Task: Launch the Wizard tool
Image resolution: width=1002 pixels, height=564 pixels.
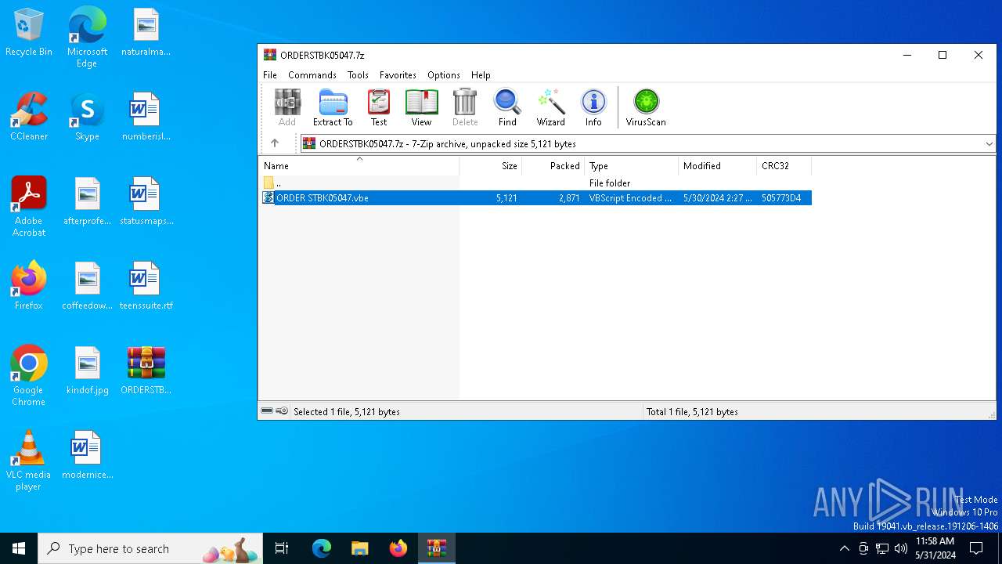Action: [x=550, y=107]
